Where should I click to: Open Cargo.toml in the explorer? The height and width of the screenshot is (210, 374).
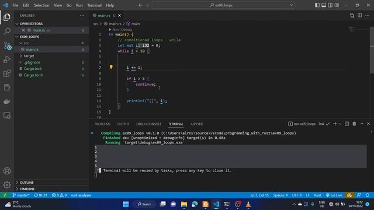[x=33, y=75]
